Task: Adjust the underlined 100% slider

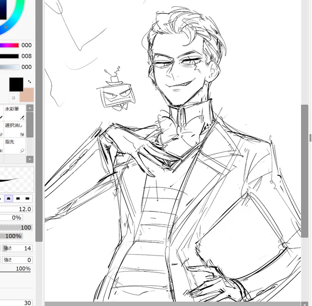Action: [15, 269]
